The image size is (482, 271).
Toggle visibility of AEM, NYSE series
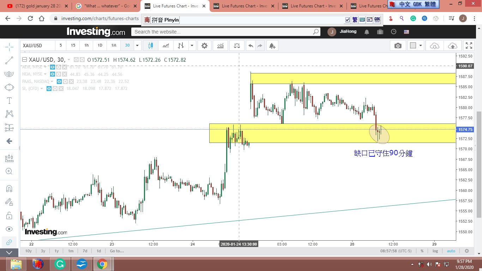point(53,67)
